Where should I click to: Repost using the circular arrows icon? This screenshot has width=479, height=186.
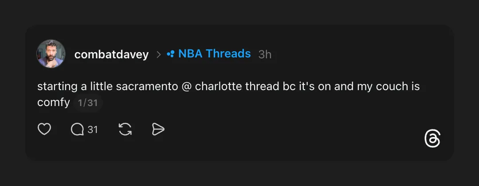click(126, 129)
